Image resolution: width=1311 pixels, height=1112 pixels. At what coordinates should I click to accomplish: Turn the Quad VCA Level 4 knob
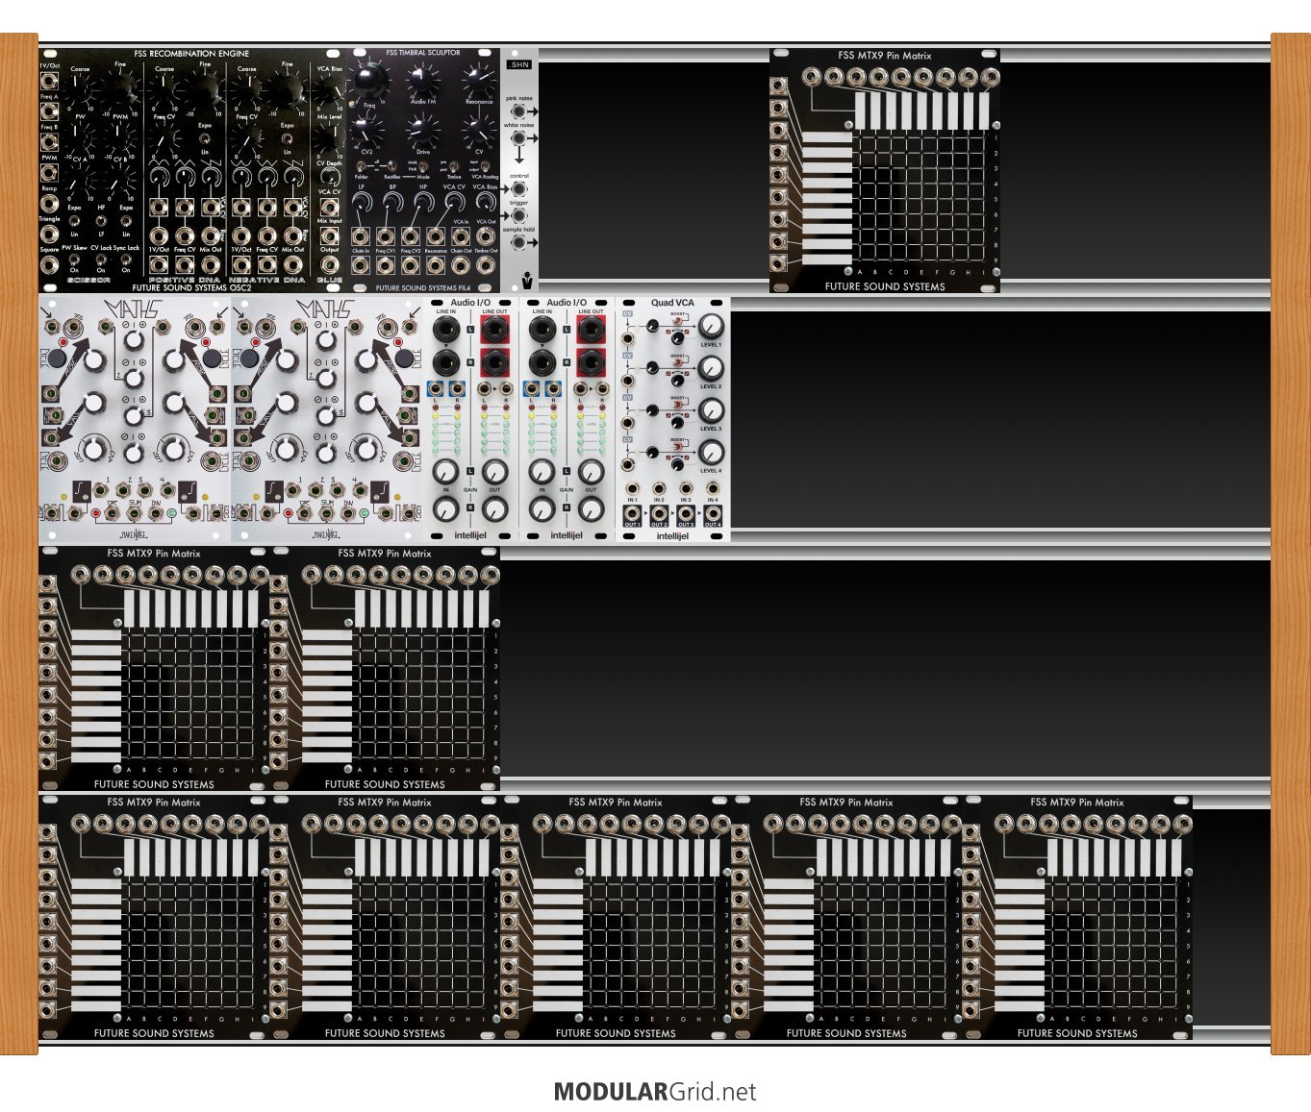pyautogui.click(x=711, y=451)
